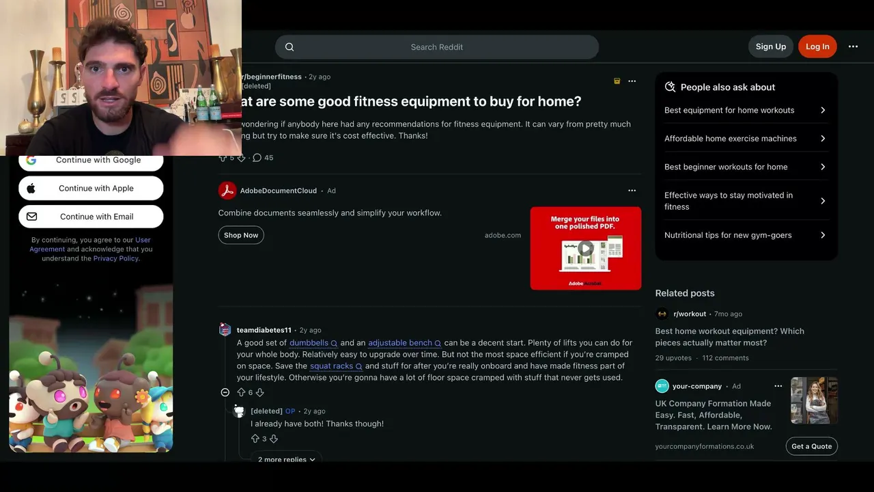Open the r/beginnerfitness community link
874x492 pixels.
272,77
